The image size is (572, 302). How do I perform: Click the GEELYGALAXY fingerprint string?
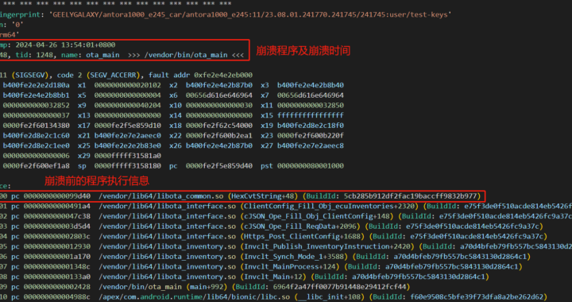point(250,15)
